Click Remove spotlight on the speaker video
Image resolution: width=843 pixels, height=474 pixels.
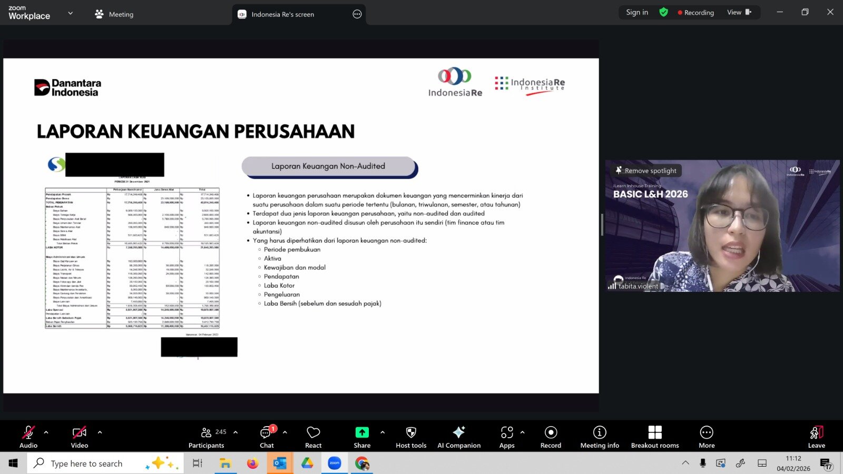(646, 171)
